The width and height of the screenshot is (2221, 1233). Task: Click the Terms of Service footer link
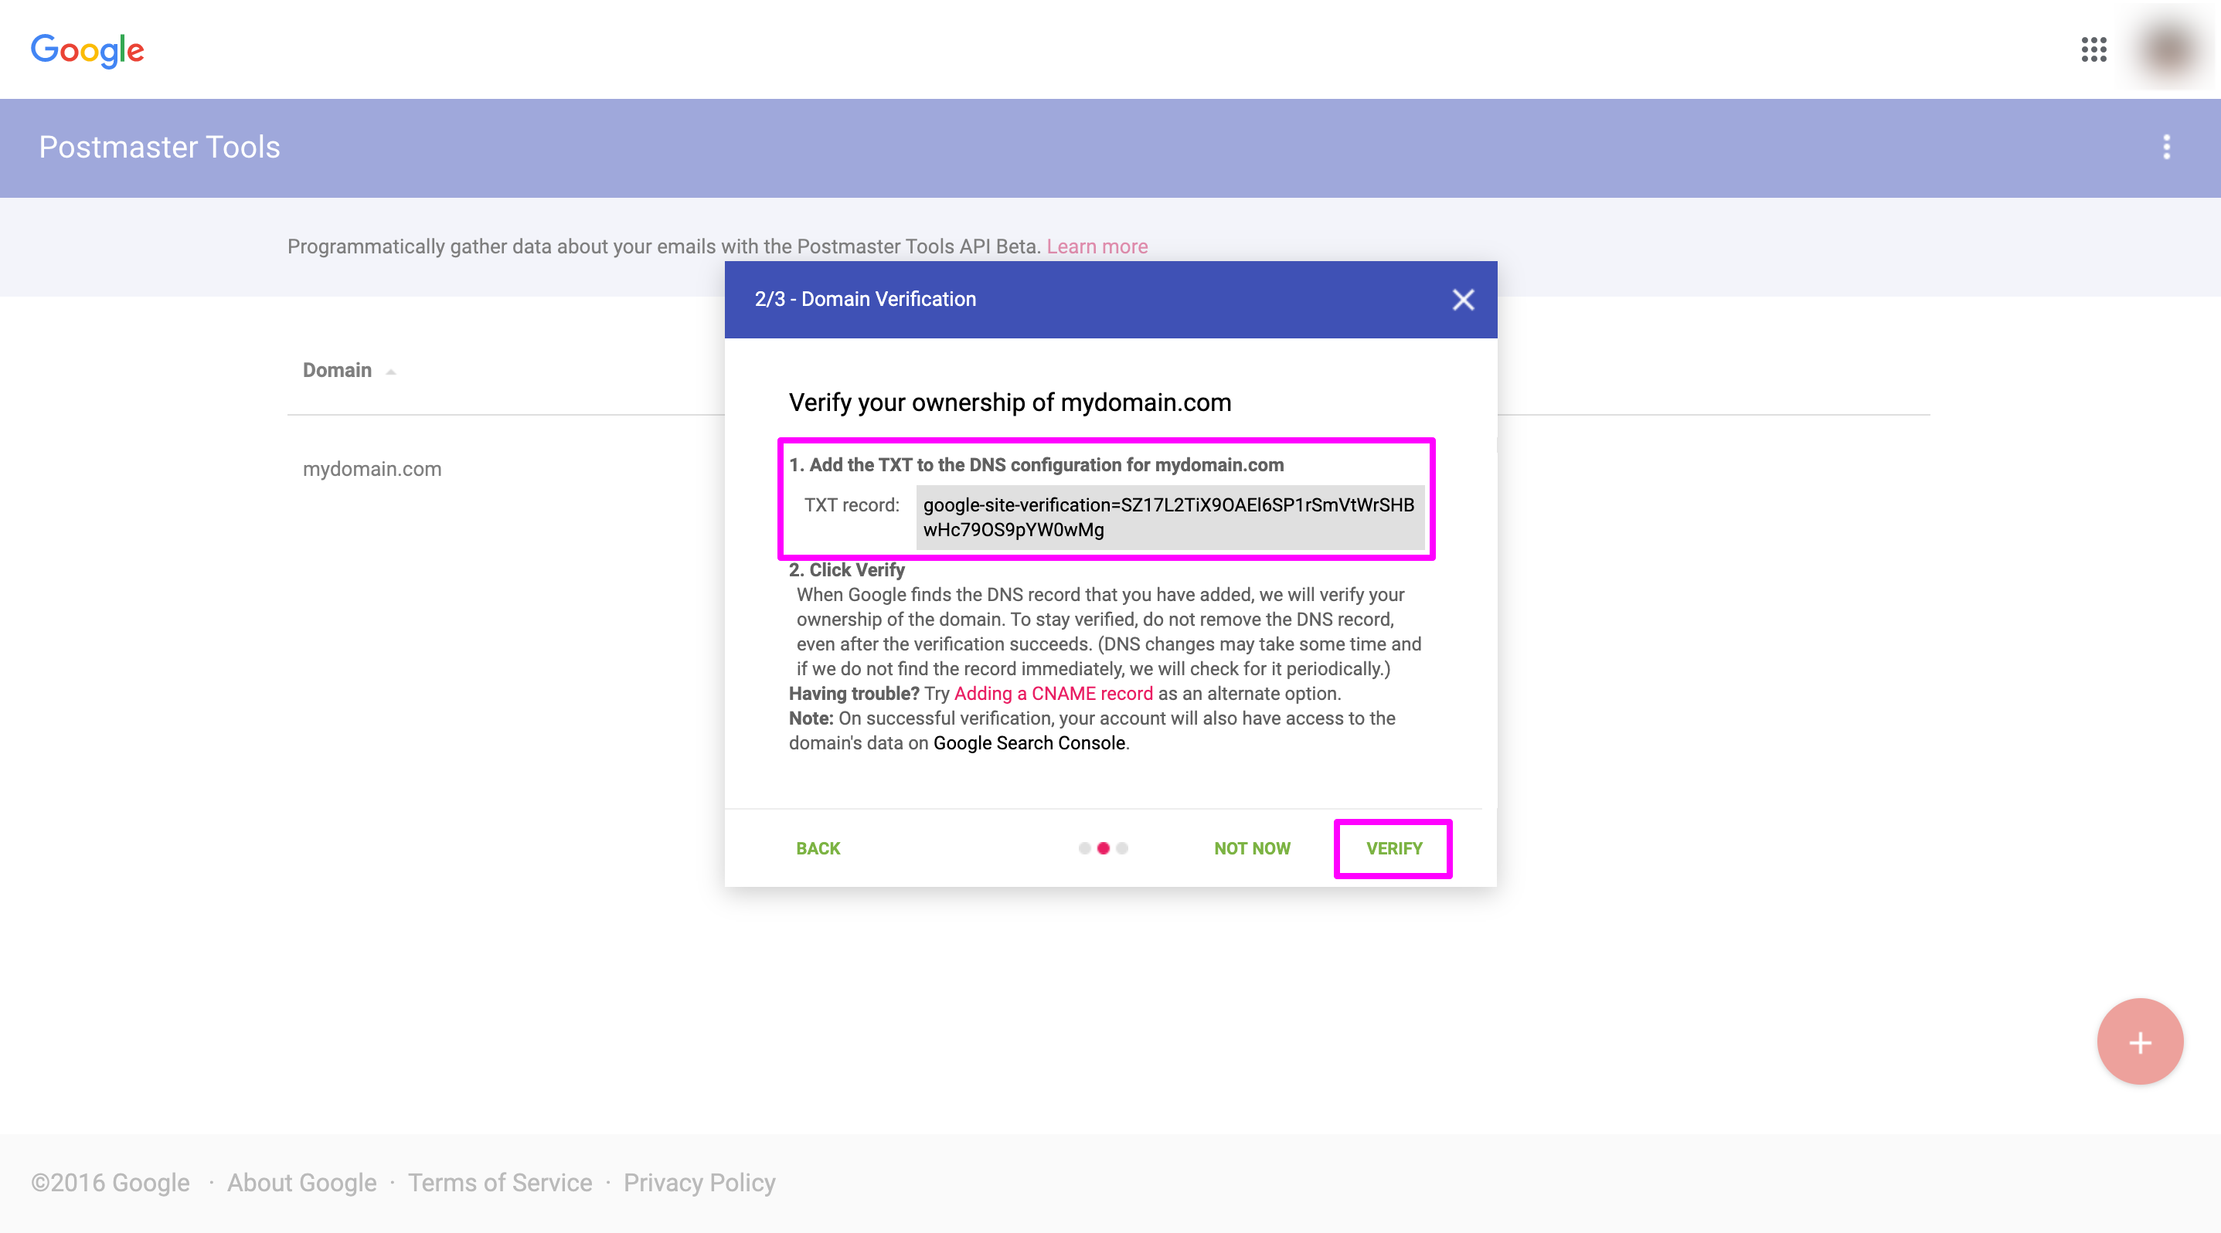[x=501, y=1183]
